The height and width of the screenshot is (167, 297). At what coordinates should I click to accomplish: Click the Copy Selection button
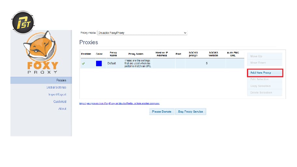pyautogui.click(x=265, y=86)
